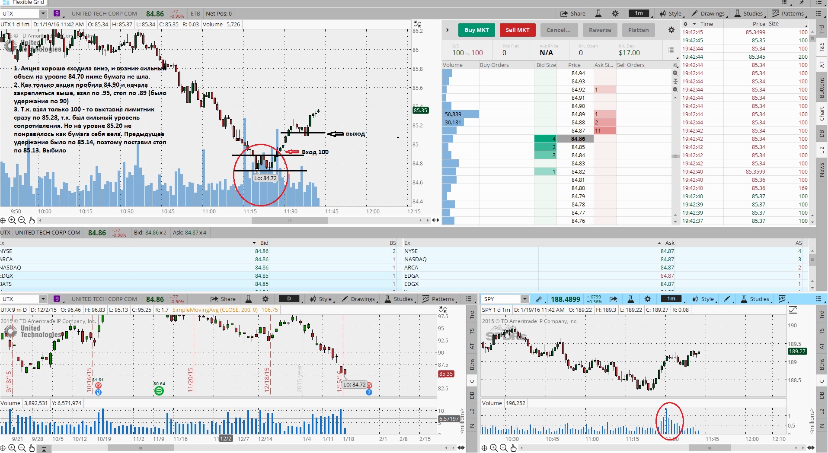The width and height of the screenshot is (828, 453).
Task: Open Studies menu in top UTX chart
Action: (749, 14)
